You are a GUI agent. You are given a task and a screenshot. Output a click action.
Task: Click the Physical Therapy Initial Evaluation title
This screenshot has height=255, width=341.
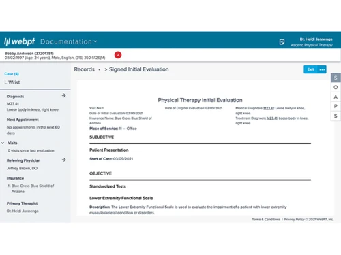pyautogui.click(x=200, y=100)
